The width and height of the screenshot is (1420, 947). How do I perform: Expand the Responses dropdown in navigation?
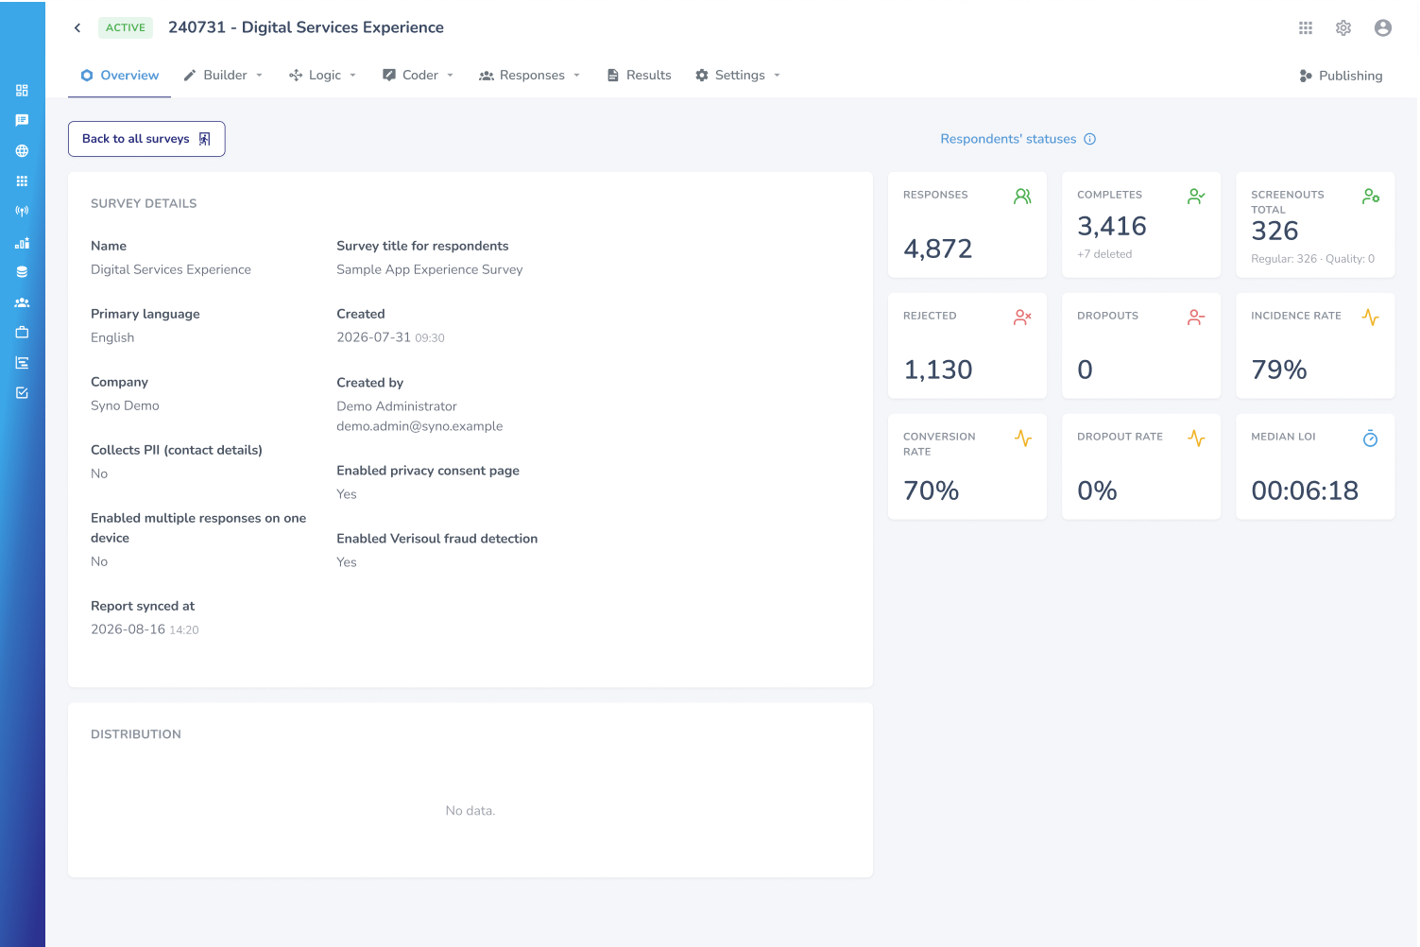click(x=530, y=76)
